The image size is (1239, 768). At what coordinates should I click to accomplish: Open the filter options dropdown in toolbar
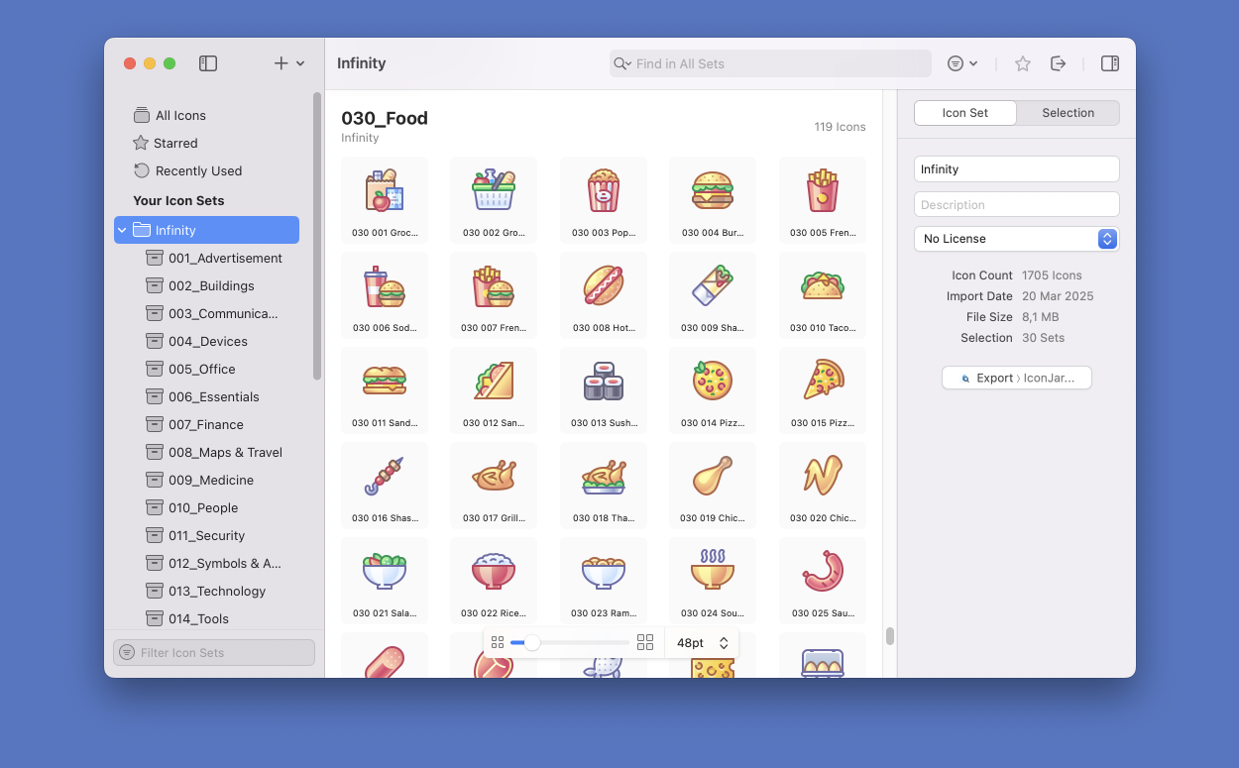pyautogui.click(x=961, y=63)
